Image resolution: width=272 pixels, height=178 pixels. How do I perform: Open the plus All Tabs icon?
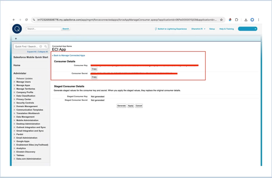click(x=16, y=39)
